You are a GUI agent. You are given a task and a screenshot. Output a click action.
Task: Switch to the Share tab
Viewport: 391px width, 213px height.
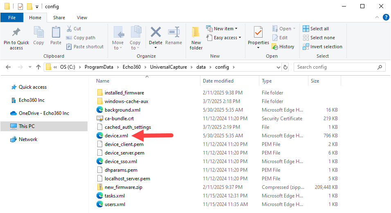coord(59,18)
